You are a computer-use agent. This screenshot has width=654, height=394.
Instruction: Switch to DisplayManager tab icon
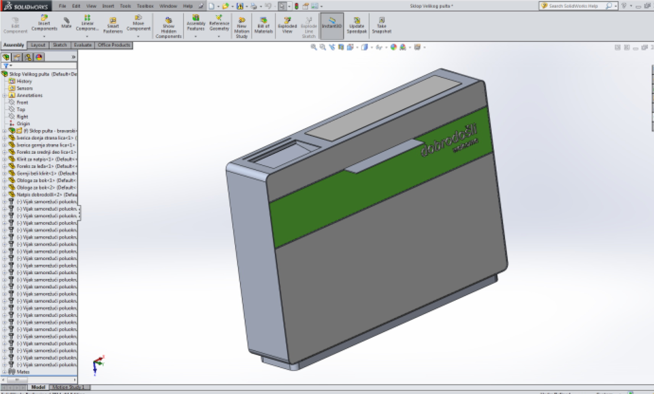click(x=39, y=57)
